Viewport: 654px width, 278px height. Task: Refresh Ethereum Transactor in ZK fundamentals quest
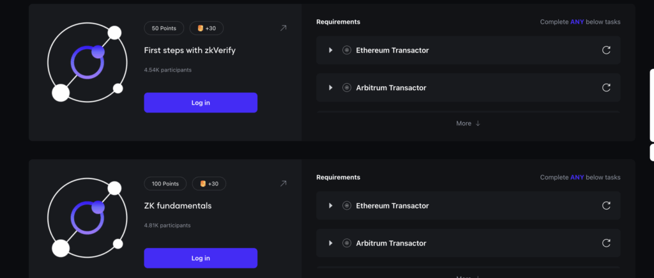click(x=606, y=206)
